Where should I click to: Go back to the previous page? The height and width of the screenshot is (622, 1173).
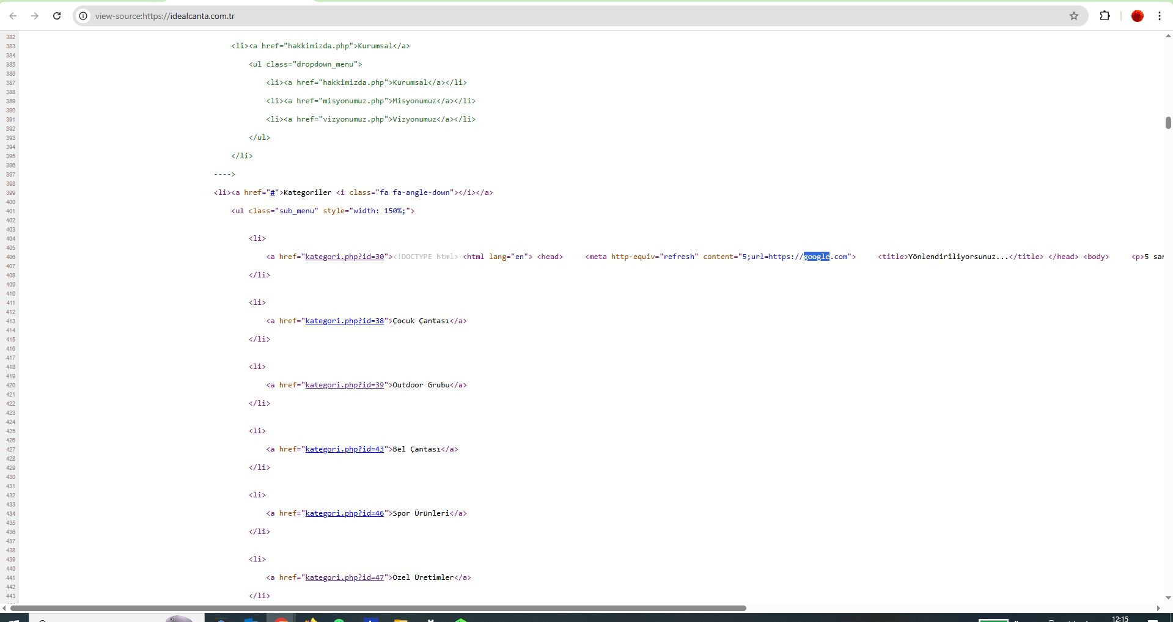[x=13, y=16]
